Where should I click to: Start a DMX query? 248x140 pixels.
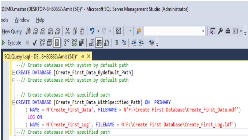43,31
